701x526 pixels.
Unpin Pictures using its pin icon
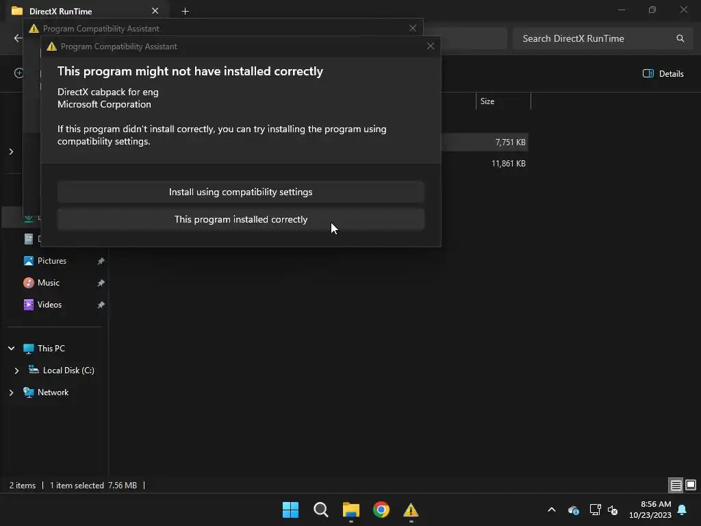(101, 261)
